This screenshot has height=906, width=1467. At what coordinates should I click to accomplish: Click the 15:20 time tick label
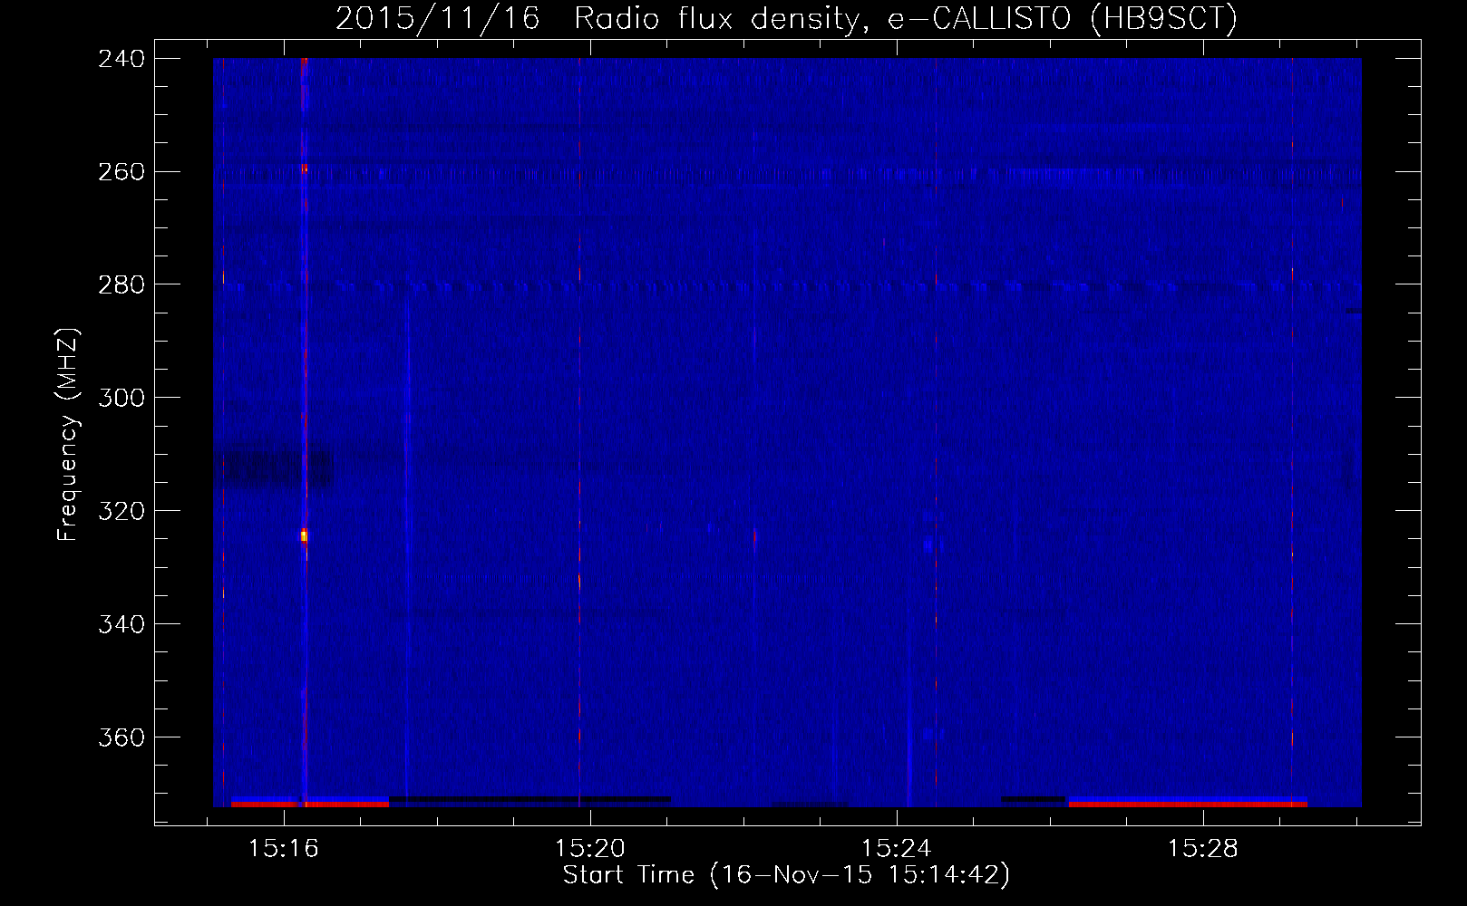(590, 849)
